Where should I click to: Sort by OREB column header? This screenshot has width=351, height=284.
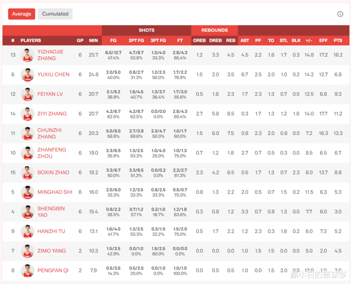click(x=199, y=40)
